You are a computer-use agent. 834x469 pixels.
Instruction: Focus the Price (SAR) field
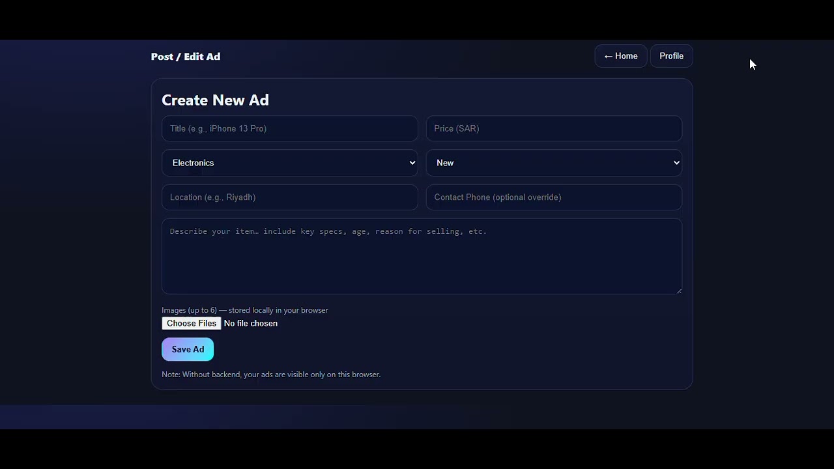554,128
